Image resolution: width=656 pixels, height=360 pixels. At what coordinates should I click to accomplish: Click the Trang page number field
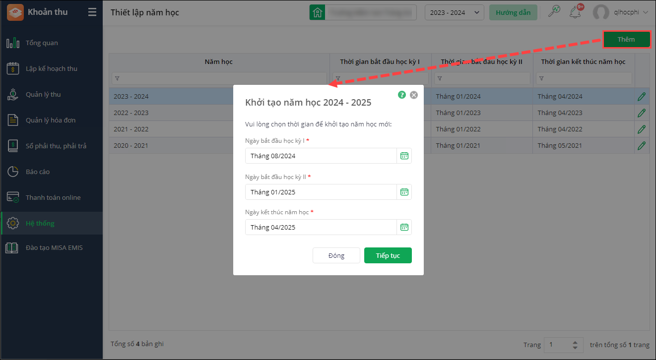coord(557,345)
